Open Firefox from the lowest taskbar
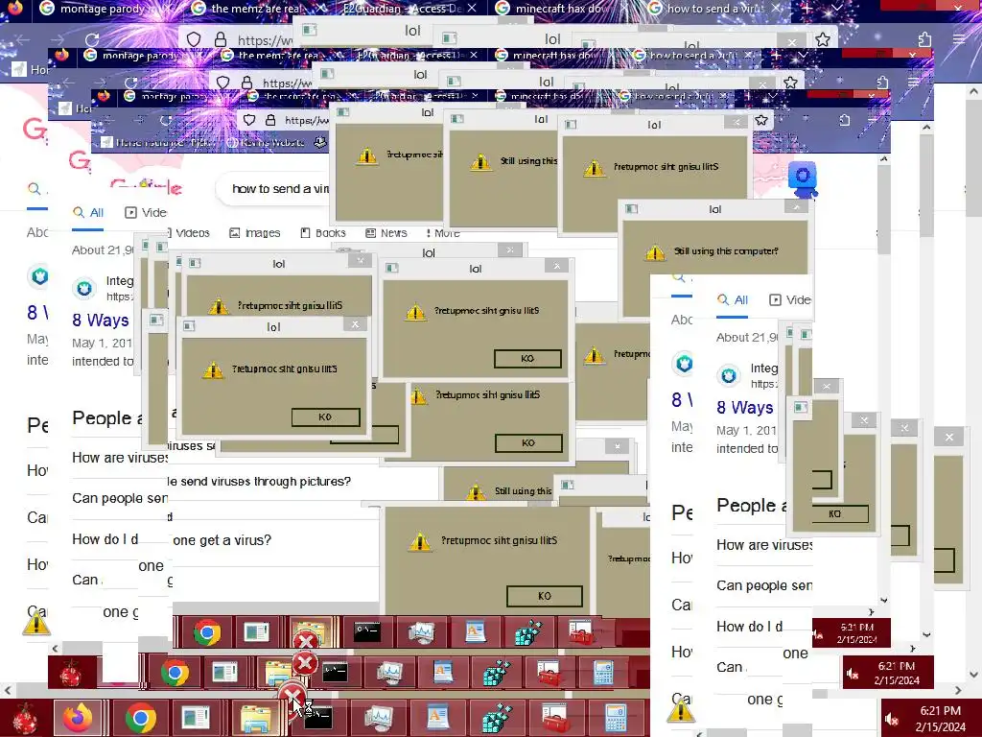 78,718
